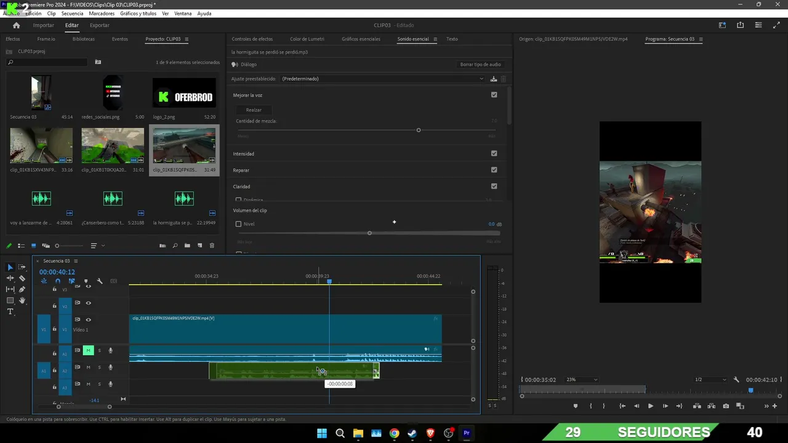The width and height of the screenshot is (788, 443).
Task: Open the Secuencia menu
Action: click(x=72, y=14)
